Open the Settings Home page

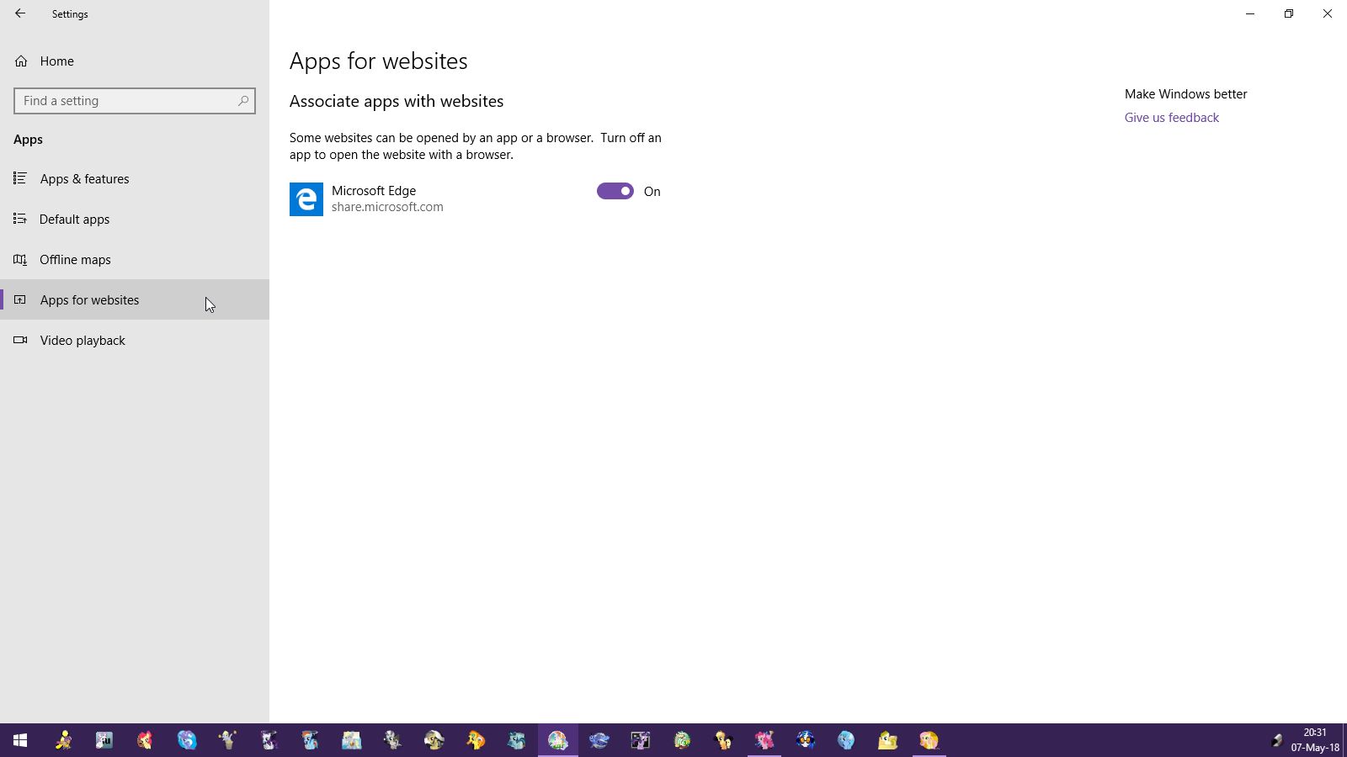tap(135, 61)
